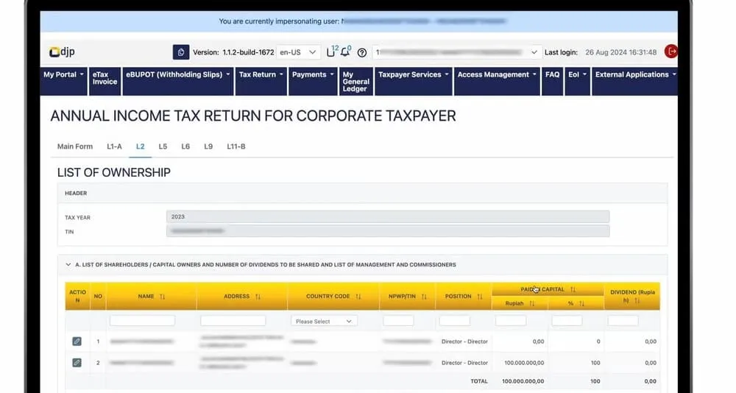Switch to the L9 tab

click(x=208, y=146)
